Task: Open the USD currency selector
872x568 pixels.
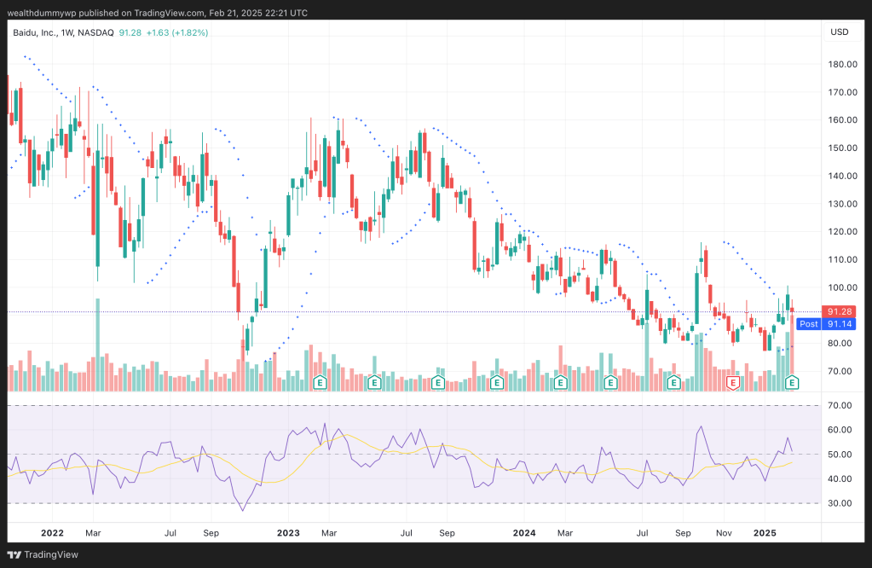Action: (838, 32)
